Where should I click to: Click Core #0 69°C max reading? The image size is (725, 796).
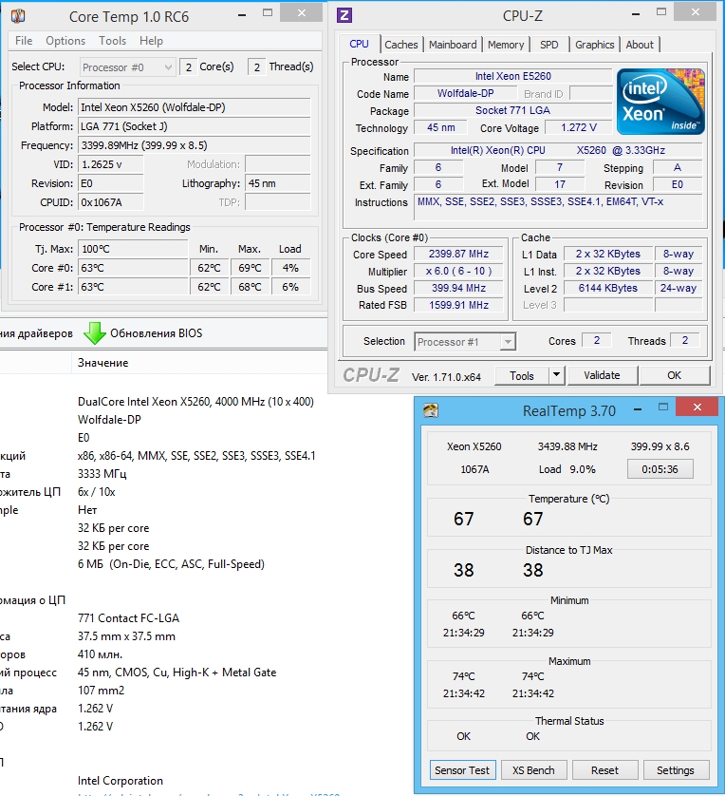coord(250,268)
